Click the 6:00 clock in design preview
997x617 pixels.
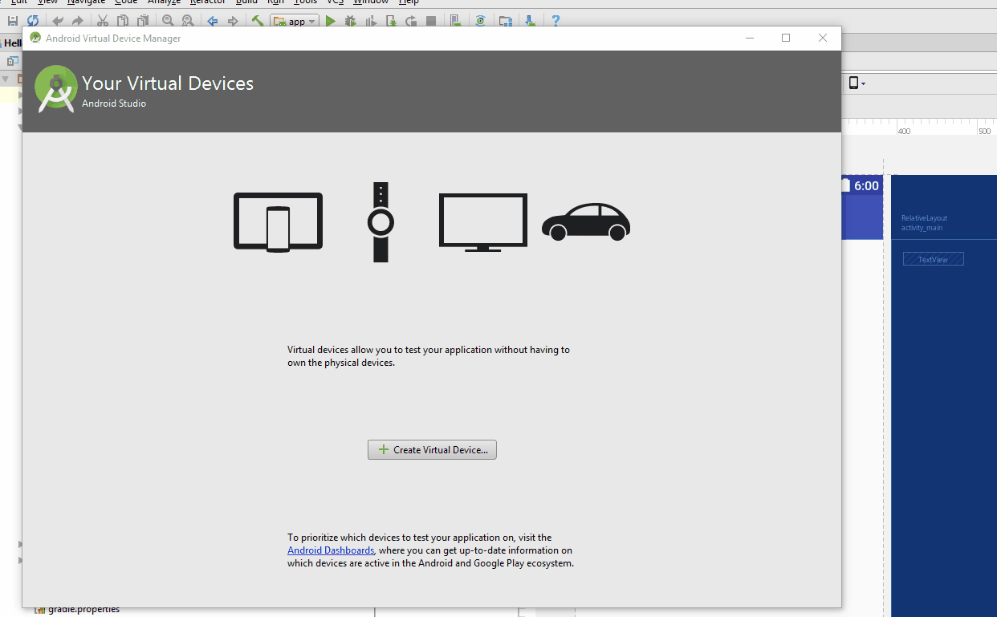tap(866, 186)
